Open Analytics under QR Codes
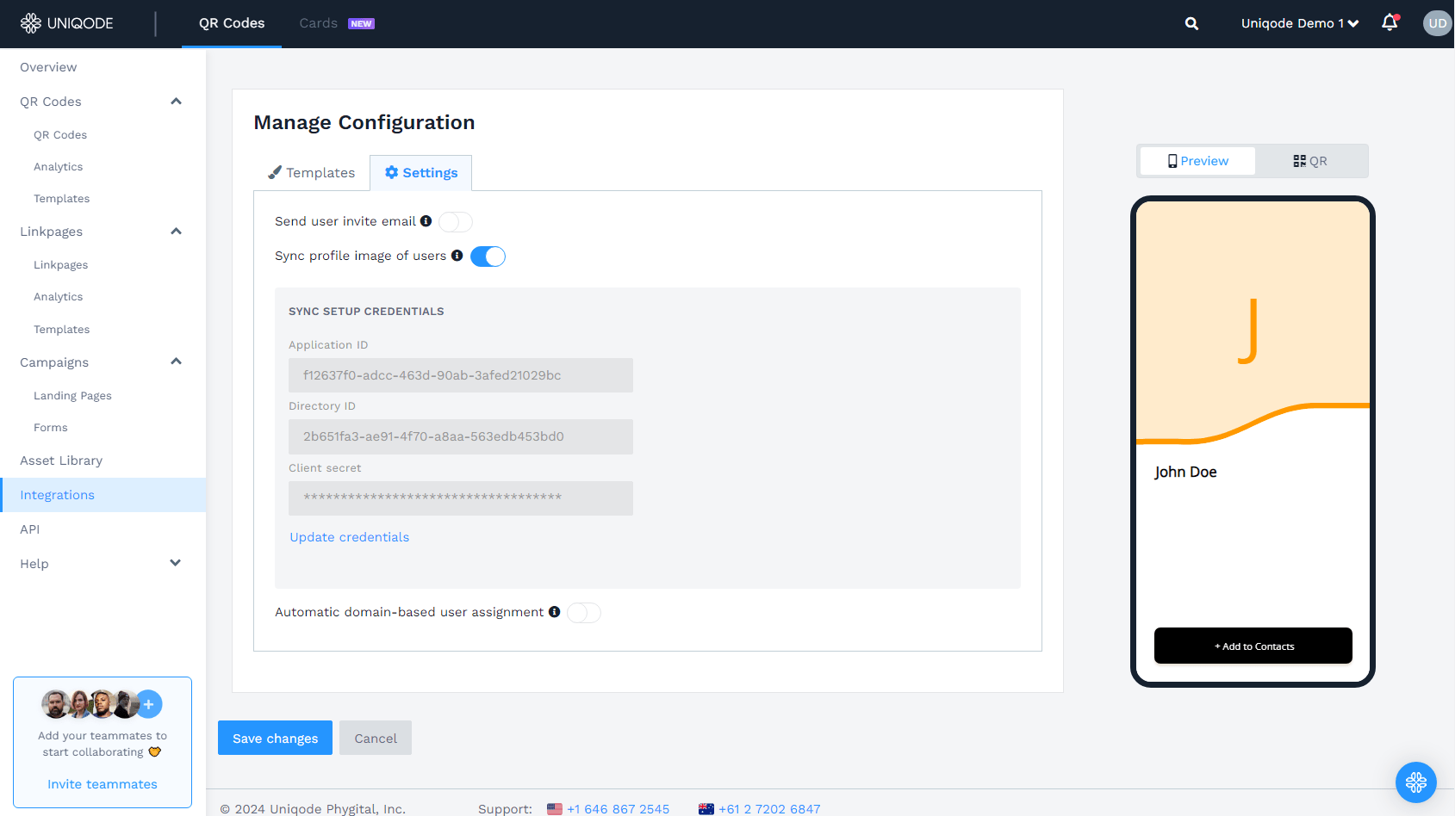The height and width of the screenshot is (816, 1455). point(59,167)
